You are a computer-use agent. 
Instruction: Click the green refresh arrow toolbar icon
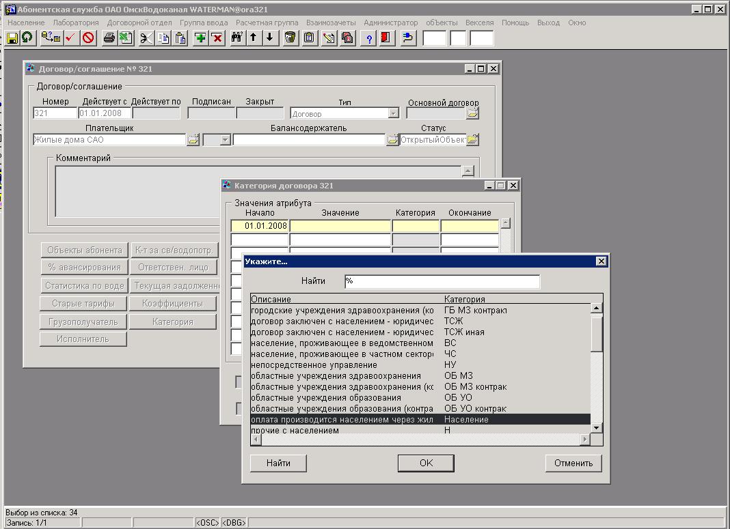tap(27, 38)
